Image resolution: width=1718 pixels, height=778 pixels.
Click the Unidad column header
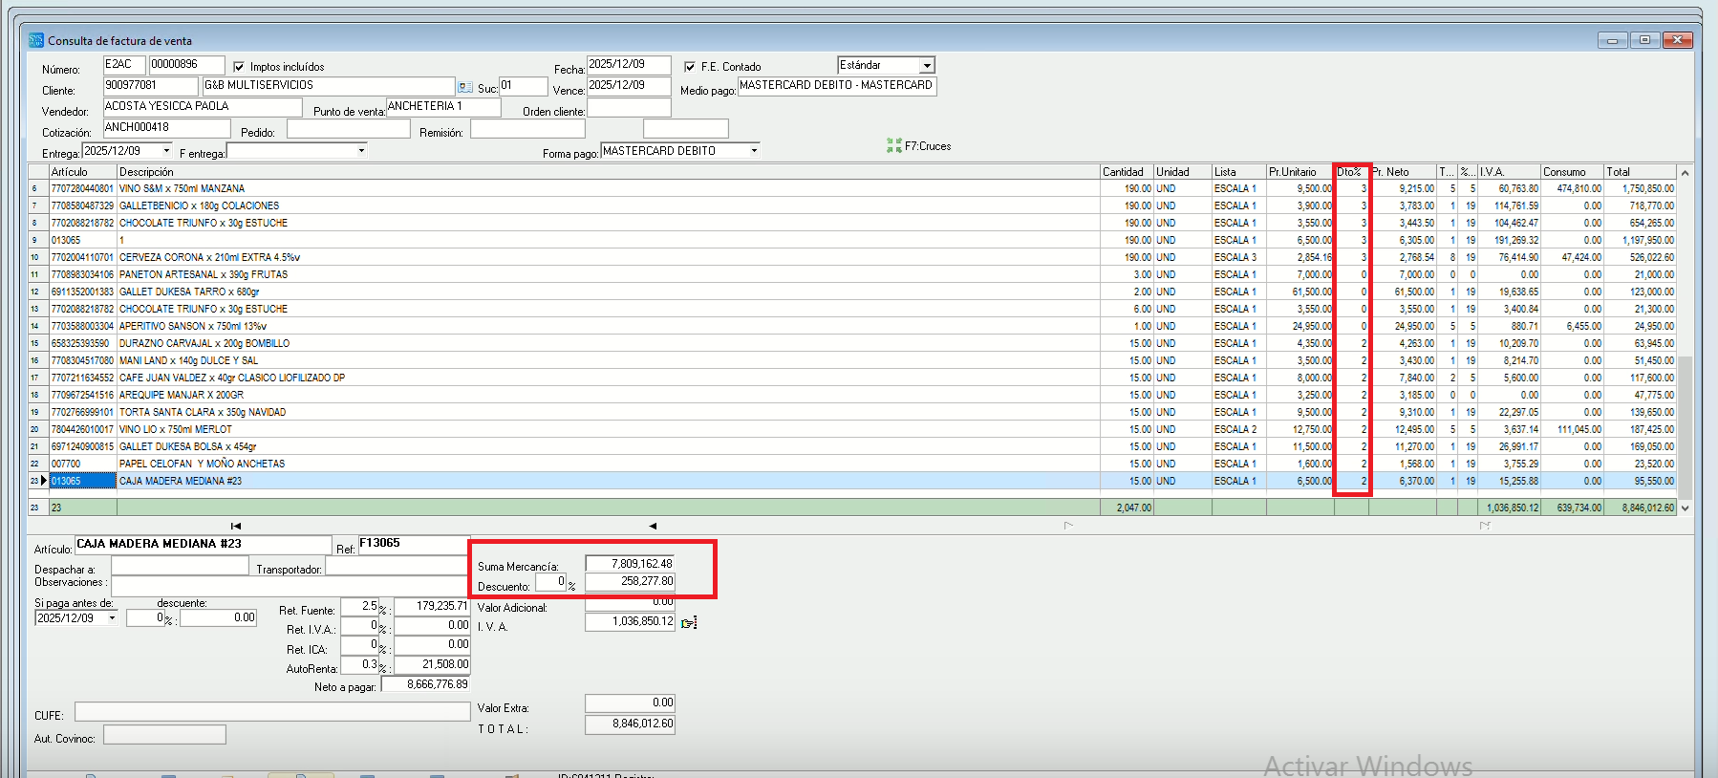(x=1183, y=172)
